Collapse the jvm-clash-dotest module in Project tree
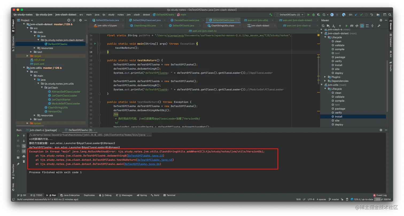The width and height of the screenshot is (404, 216). point(24,24)
